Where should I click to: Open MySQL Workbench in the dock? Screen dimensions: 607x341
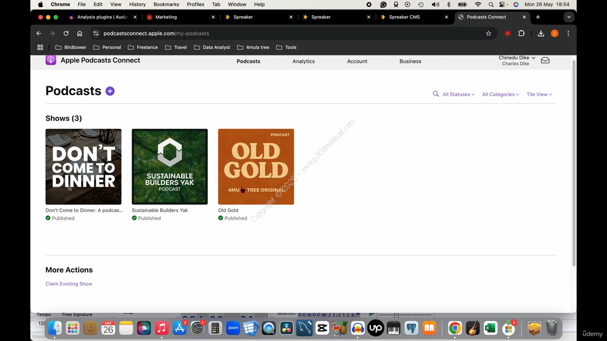pyautogui.click(x=304, y=328)
